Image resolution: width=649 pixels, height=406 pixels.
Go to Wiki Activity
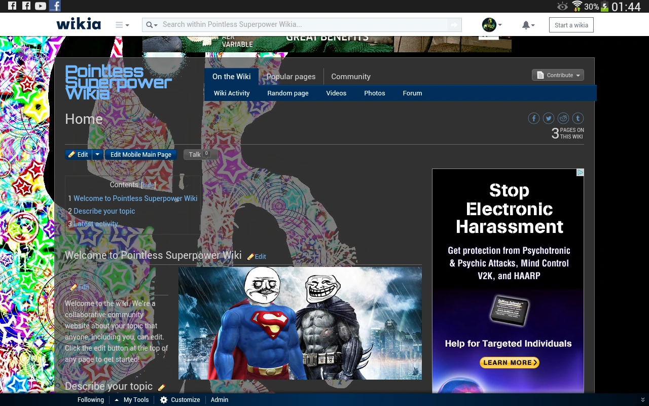[x=232, y=93]
